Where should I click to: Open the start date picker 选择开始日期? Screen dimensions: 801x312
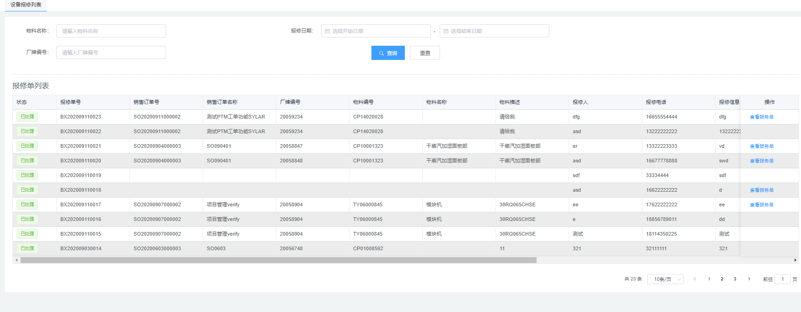click(x=376, y=31)
